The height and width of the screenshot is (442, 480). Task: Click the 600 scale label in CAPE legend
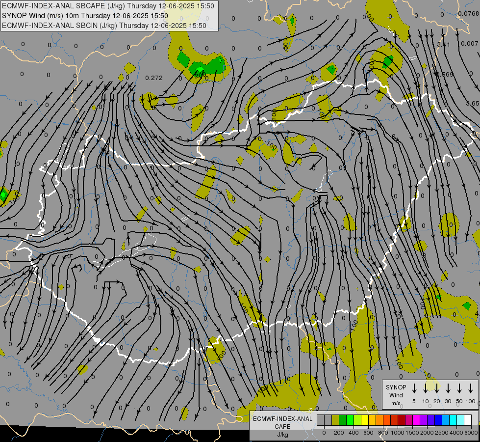(x=368, y=433)
